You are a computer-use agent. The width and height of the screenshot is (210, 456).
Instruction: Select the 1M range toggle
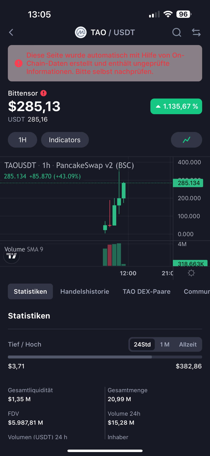165,344
